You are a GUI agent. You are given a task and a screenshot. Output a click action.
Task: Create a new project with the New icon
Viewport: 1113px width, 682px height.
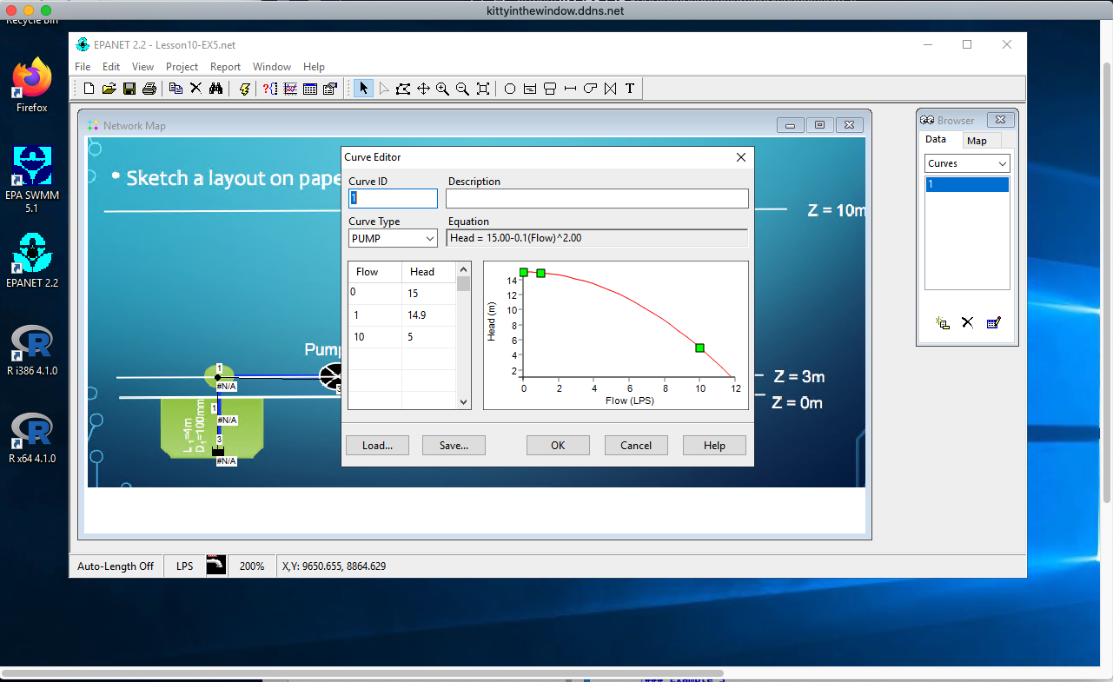[89, 89]
